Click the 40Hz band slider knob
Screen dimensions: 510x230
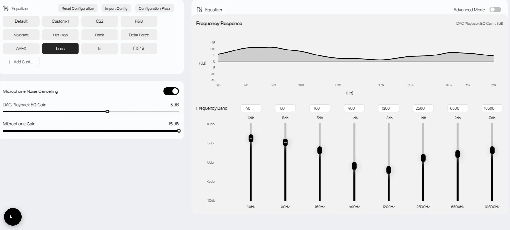coord(251,138)
